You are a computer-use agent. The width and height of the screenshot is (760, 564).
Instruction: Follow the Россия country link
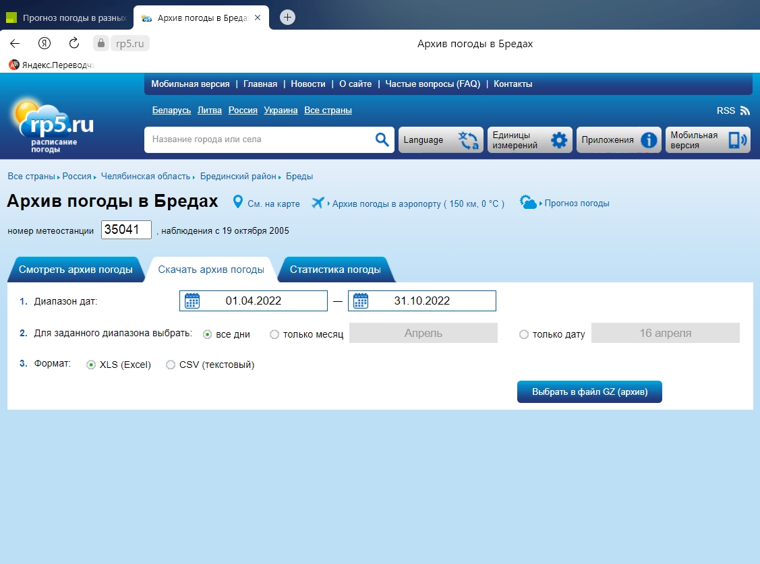pyautogui.click(x=243, y=111)
